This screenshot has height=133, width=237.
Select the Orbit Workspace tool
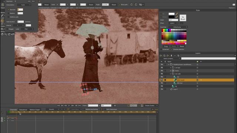tap(13, 34)
